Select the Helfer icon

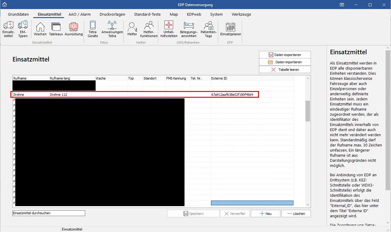pyautogui.click(x=132, y=29)
